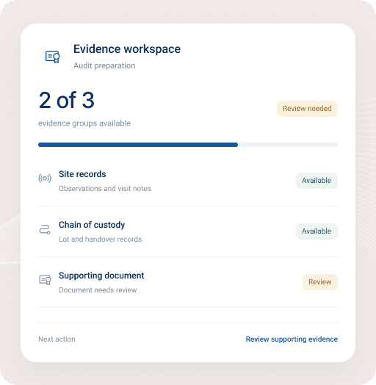This screenshot has height=385, width=376.
Task: Click the Site records broadcast icon
Action: point(45,179)
